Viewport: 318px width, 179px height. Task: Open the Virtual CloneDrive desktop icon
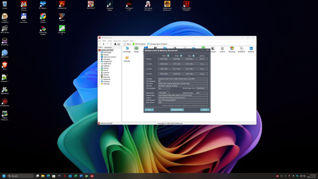point(5,18)
